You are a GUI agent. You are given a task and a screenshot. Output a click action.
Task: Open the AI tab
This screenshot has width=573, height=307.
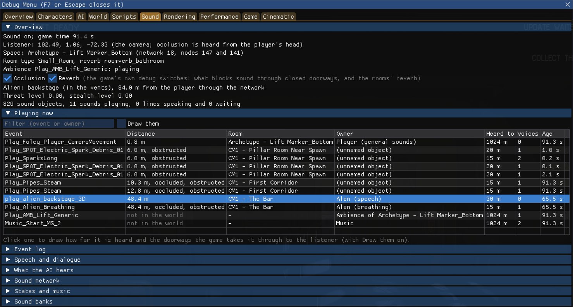tap(81, 17)
